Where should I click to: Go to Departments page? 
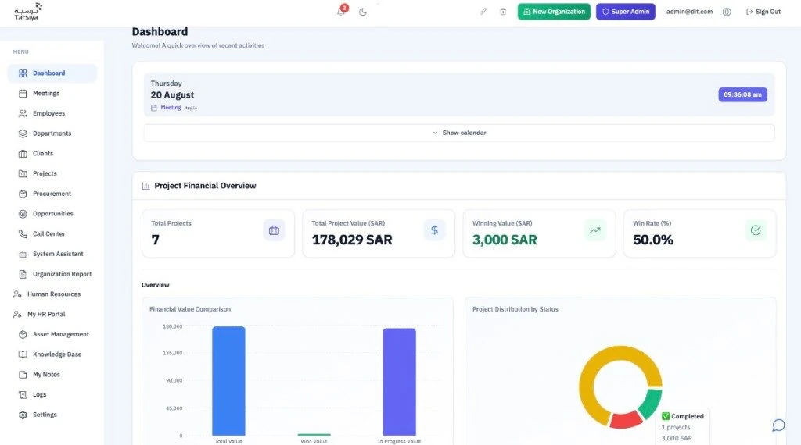point(52,133)
